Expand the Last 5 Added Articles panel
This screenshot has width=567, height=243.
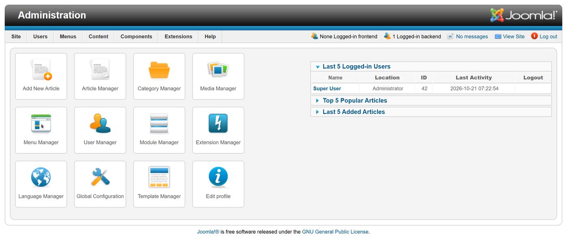click(431, 112)
